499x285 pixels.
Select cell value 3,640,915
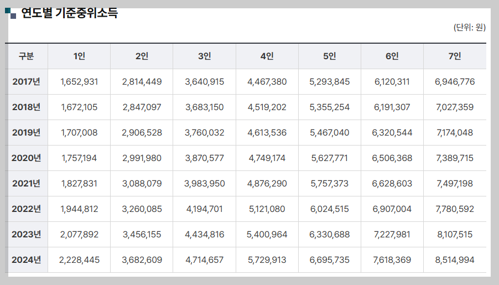(x=205, y=82)
